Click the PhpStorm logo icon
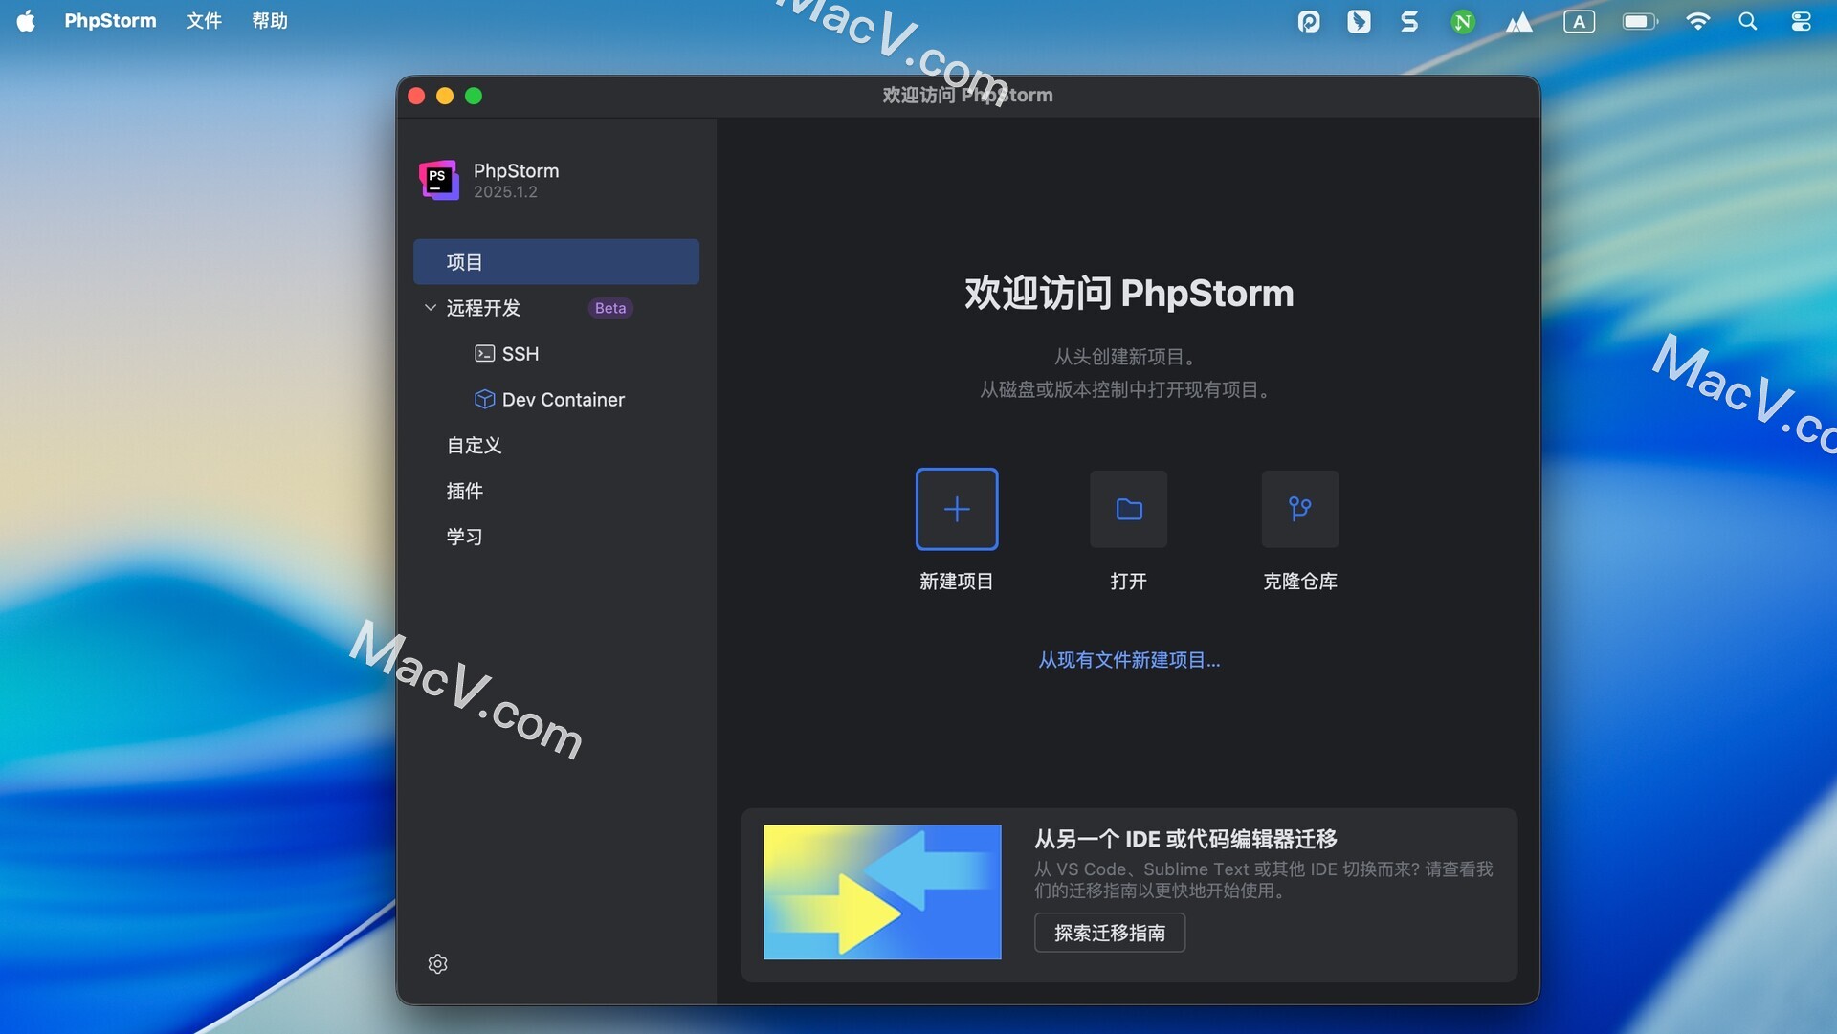This screenshot has height=1034, width=1837. (x=439, y=180)
